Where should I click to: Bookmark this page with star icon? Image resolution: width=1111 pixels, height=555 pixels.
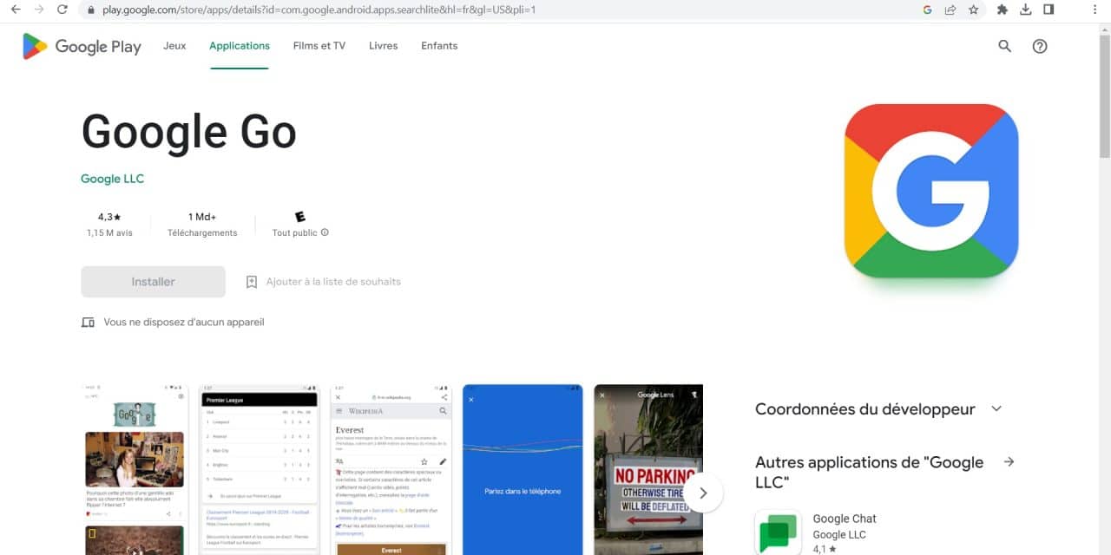973,10
